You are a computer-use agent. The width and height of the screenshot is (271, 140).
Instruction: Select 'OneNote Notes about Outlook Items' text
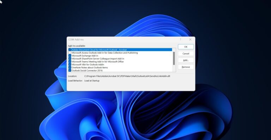click(90, 68)
